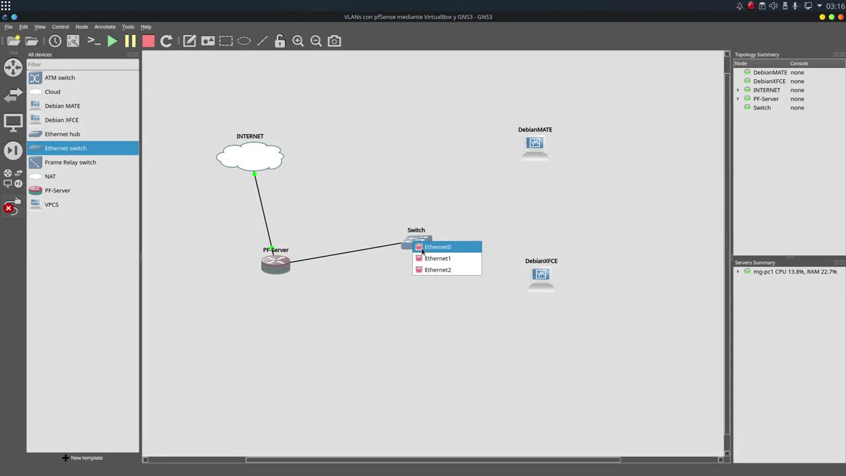Select the Draw a rectangle tool
Screen dimensions: 846x476
[x=226, y=41]
